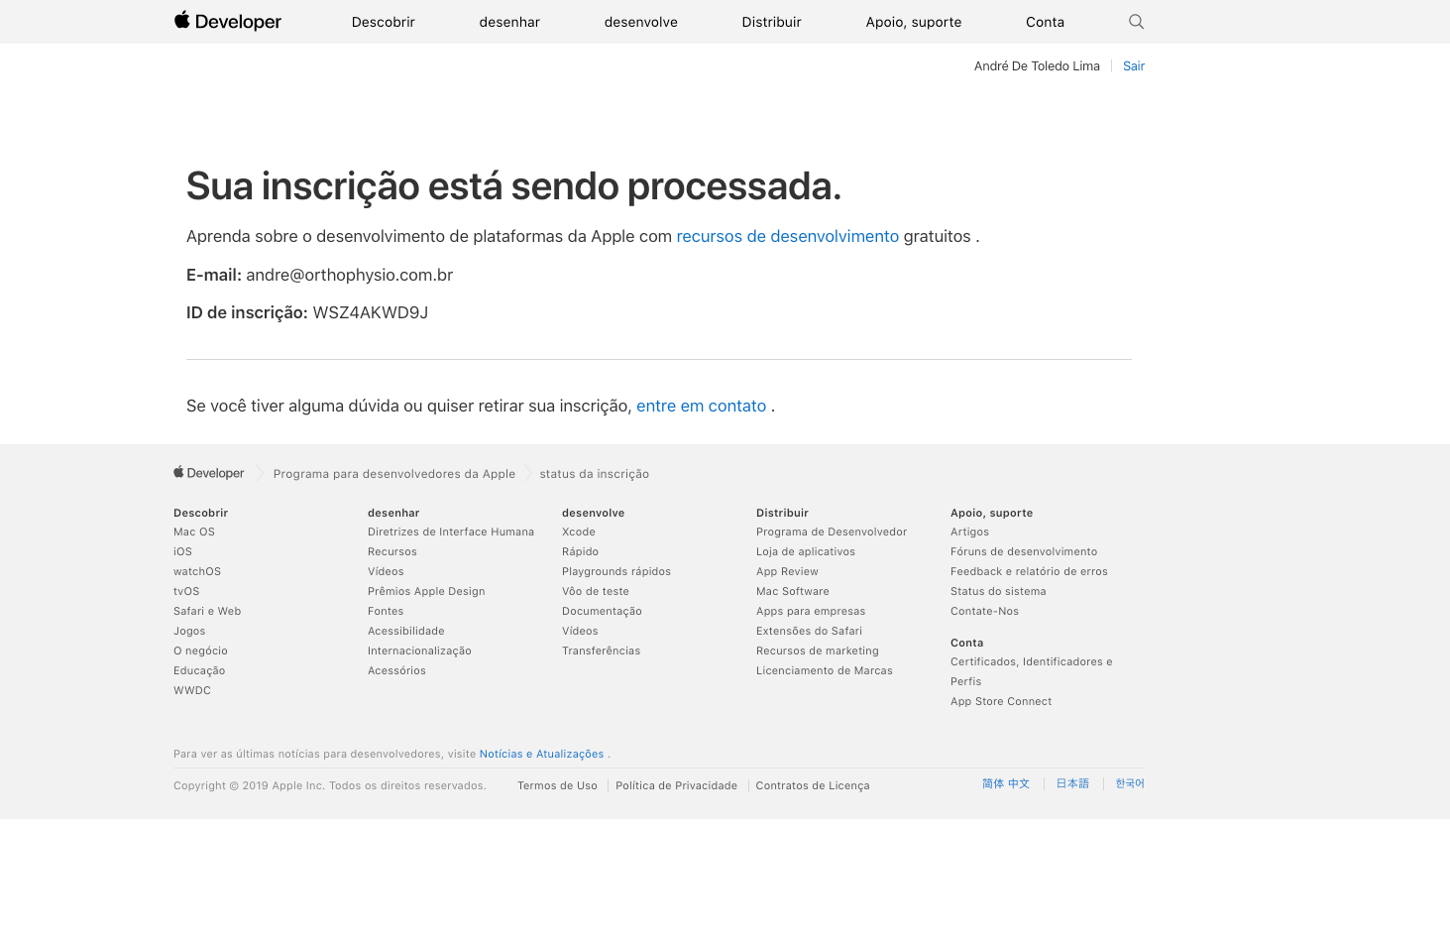Click the Apple Developer logo in header
Image resolution: width=1450 pixels, height=946 pixels.
(x=228, y=21)
